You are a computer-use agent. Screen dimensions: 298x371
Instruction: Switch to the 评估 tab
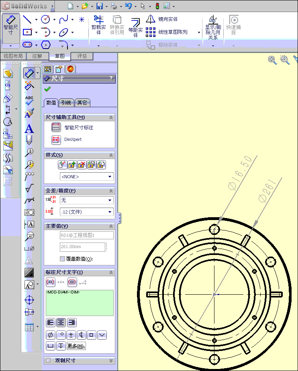82,56
